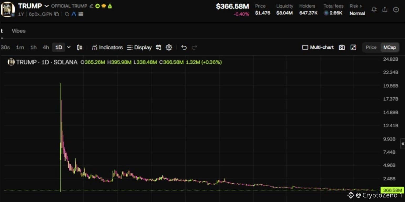Click the stacked bars icon next to person icon

click(81, 14)
